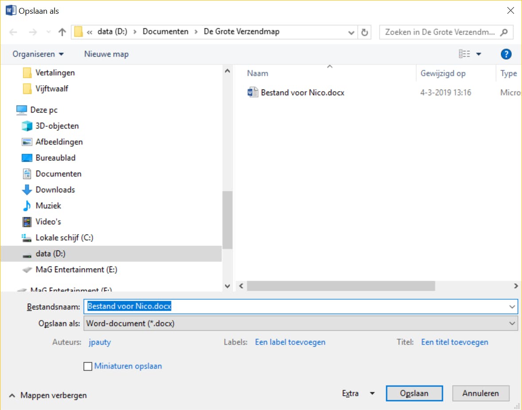Viewport: 522px width, 410px height.
Task: Change the view layout icon
Action: coord(464,54)
